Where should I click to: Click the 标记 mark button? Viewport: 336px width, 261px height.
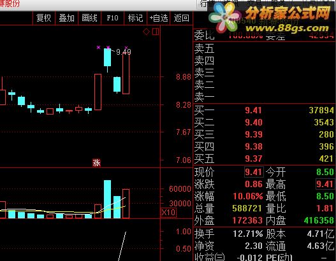135,18
